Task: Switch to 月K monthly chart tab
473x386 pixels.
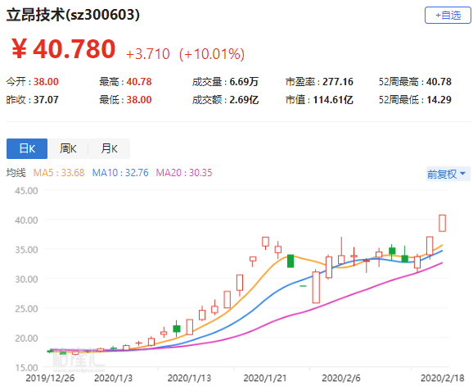Action: 109,148
